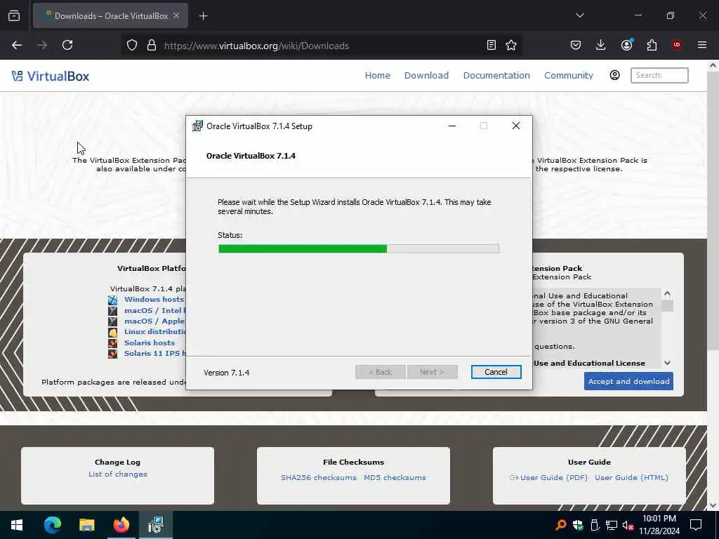The image size is (719, 539).
Task: Click the license text box up arrow
Action: click(667, 293)
